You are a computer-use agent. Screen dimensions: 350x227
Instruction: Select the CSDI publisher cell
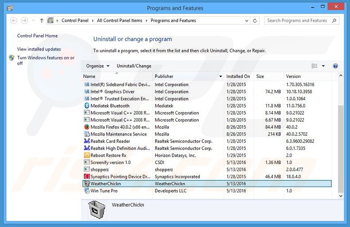(159, 162)
